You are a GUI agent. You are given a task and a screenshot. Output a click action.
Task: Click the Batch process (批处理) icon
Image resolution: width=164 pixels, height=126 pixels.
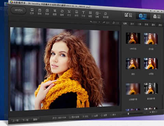[106, 15]
